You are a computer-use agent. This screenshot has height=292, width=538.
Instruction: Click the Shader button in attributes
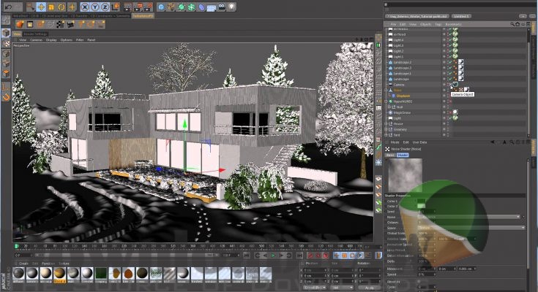402,155
